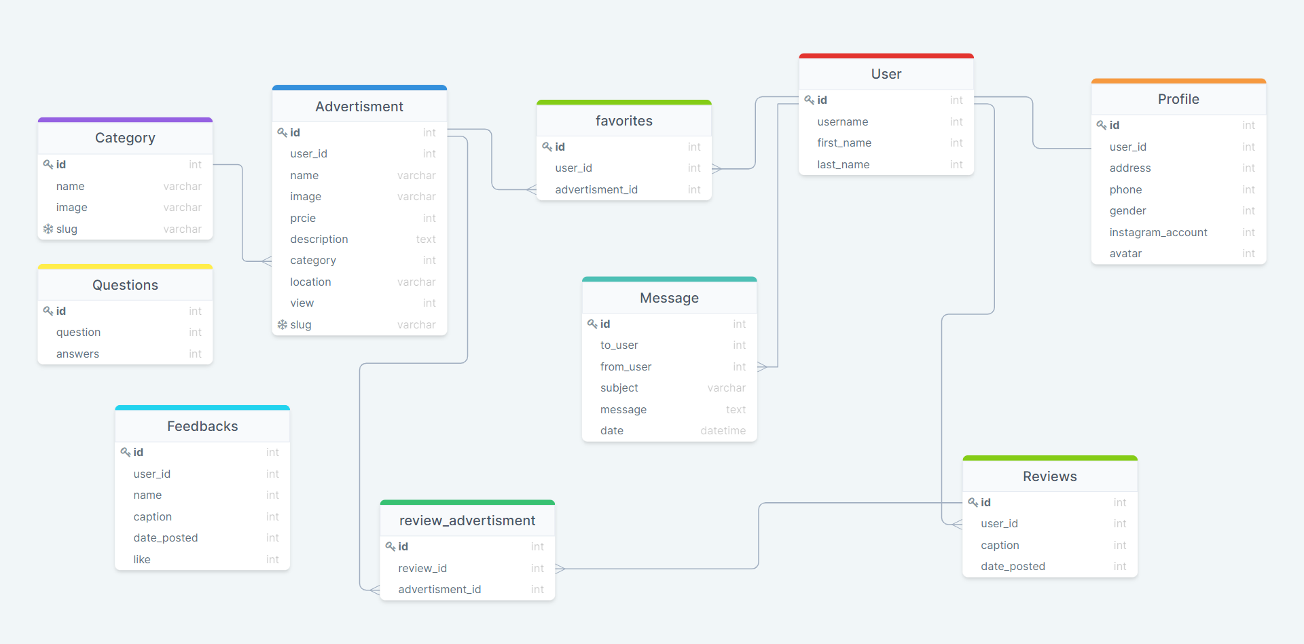
Task: Click the username row in the User table
Action: point(842,121)
